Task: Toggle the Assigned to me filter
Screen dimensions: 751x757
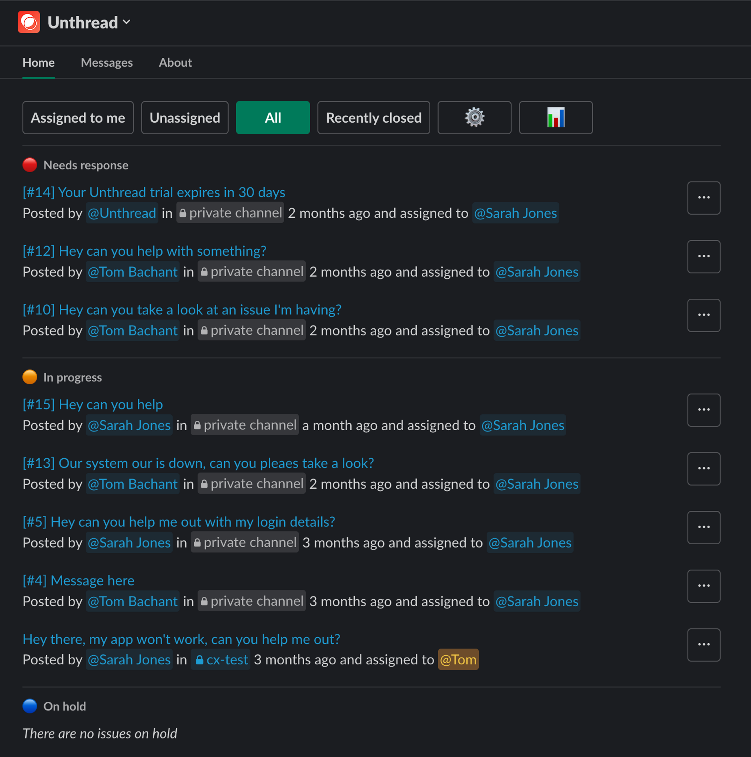Action: coord(78,117)
